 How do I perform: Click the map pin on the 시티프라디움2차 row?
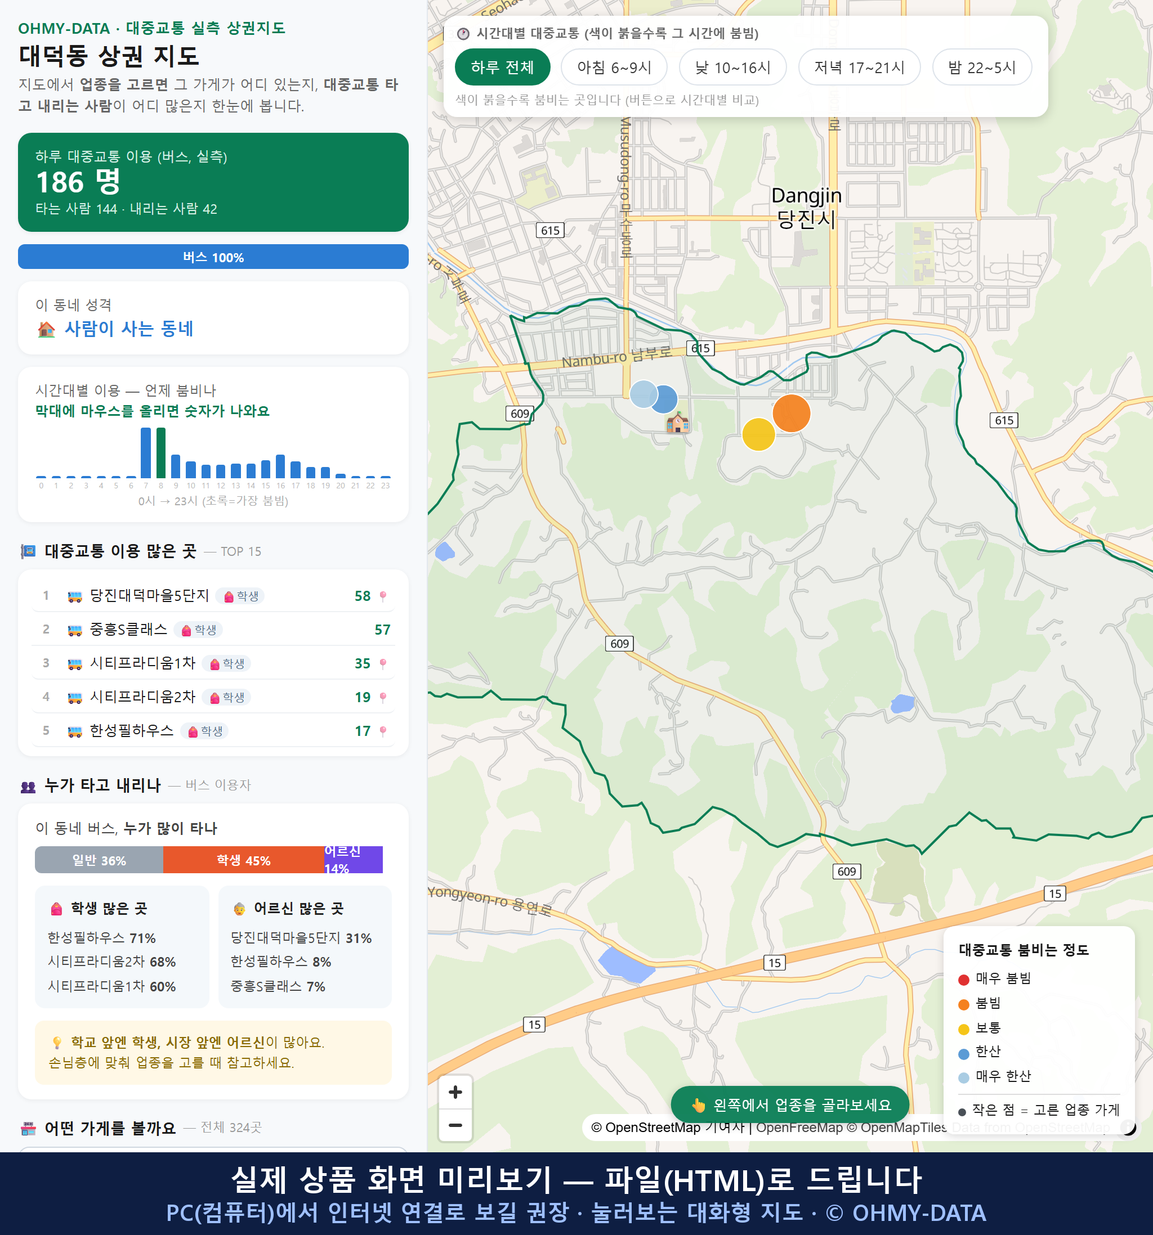(x=383, y=698)
